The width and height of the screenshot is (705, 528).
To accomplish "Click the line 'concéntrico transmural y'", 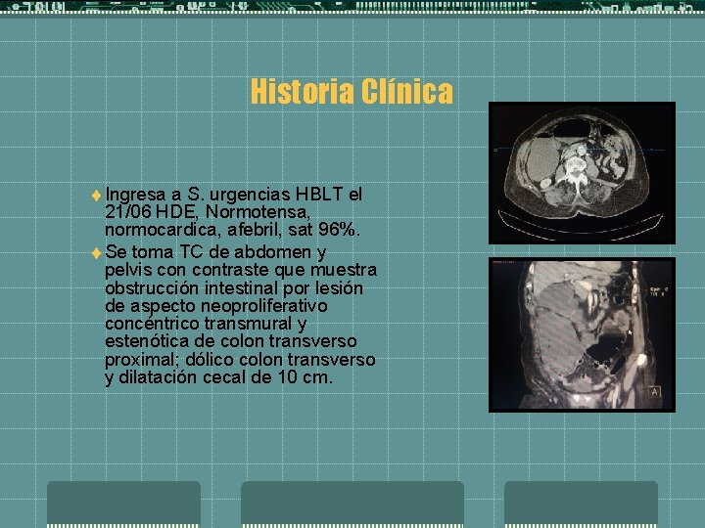I will 206,324.
